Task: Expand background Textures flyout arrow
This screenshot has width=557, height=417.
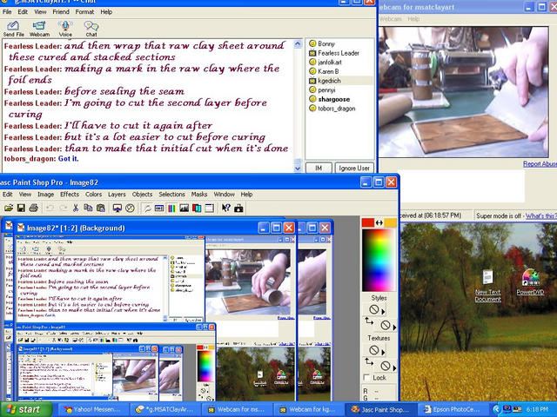Action: click(394, 367)
